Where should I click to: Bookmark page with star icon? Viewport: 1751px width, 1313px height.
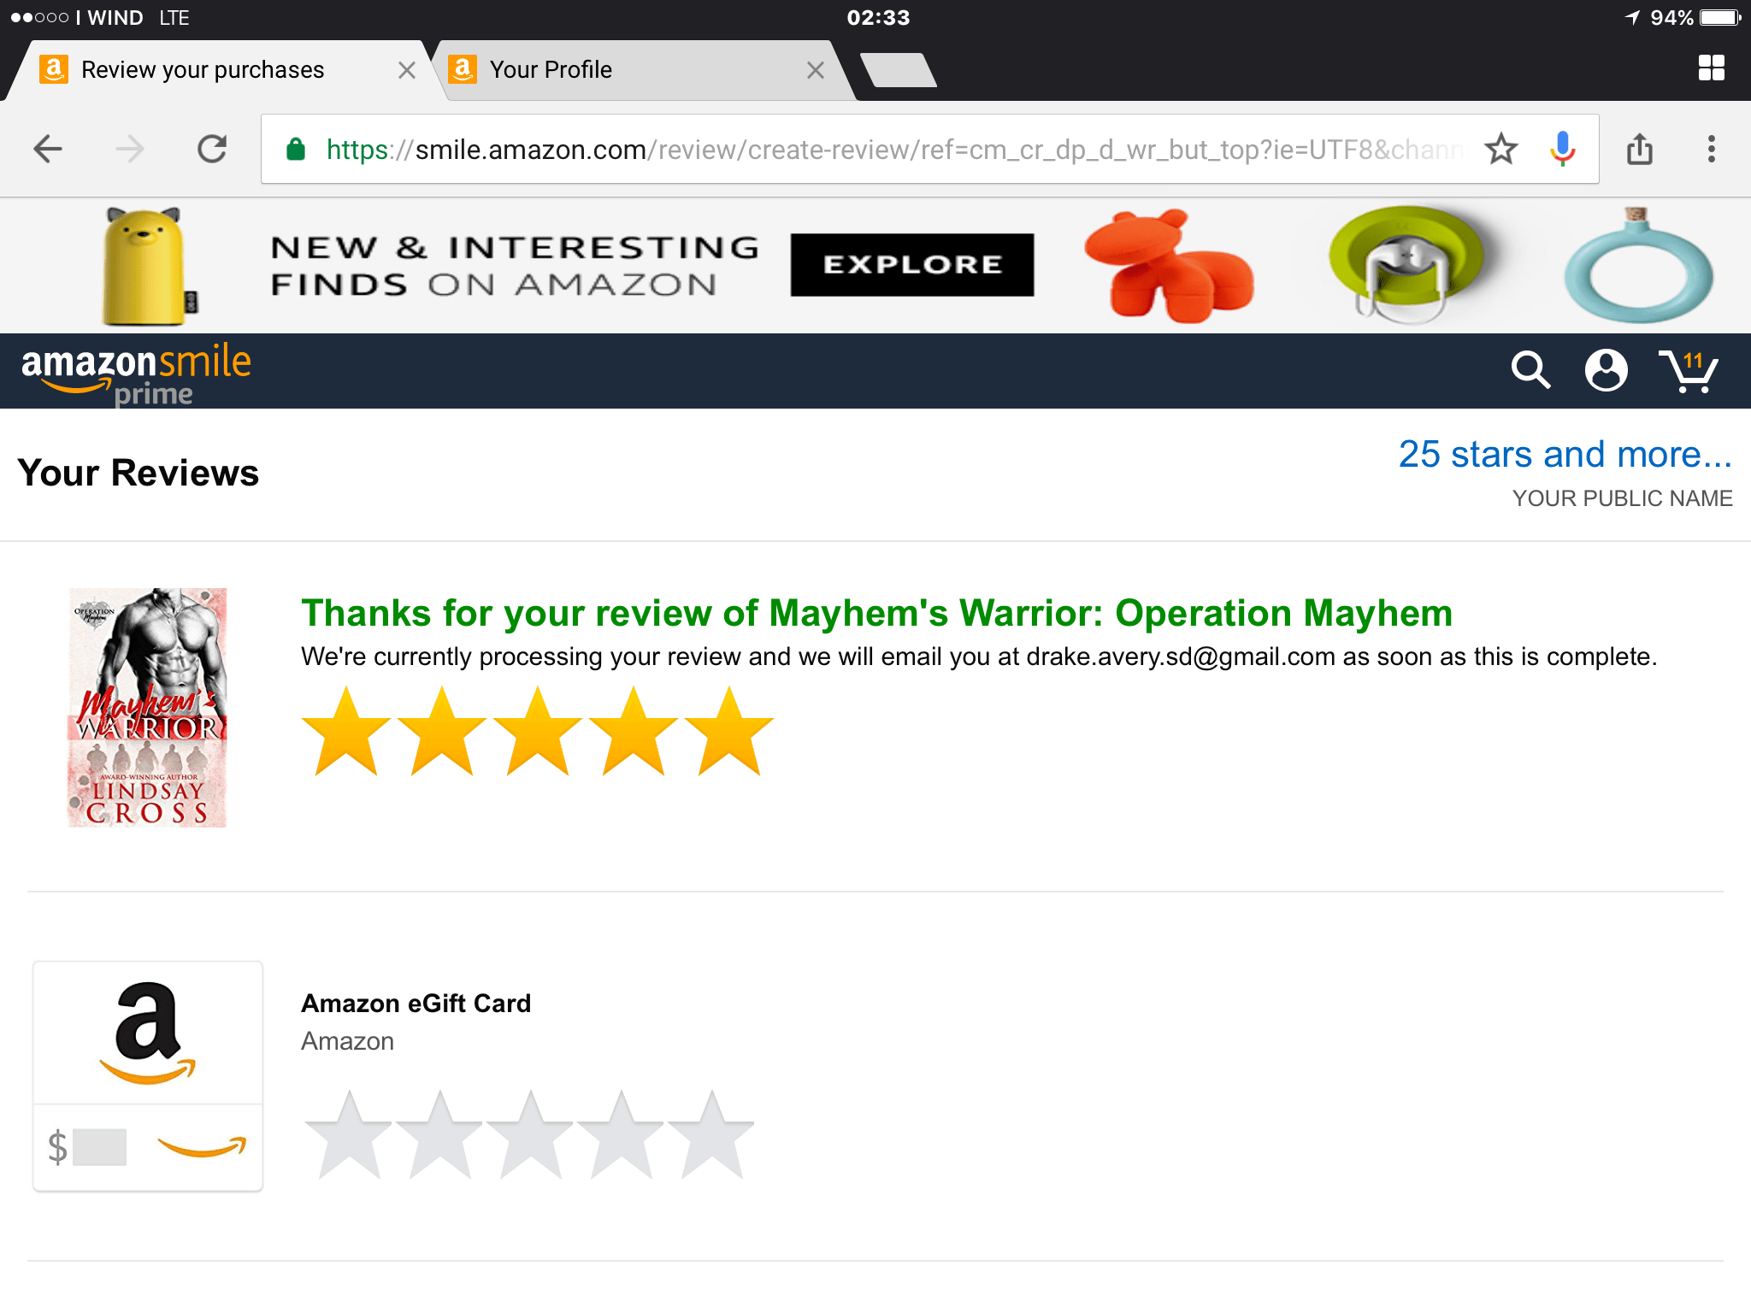[1500, 150]
